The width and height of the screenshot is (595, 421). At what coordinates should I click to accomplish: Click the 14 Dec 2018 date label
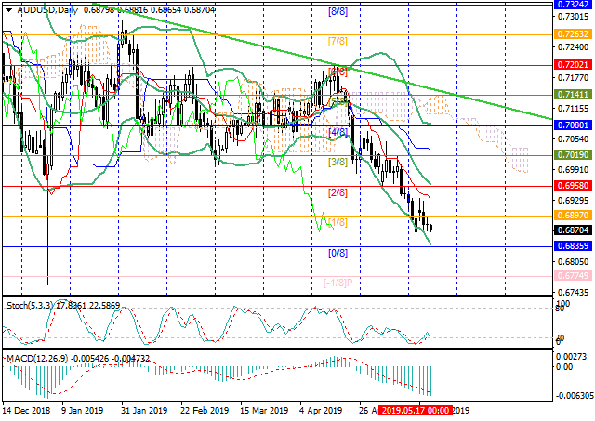click(x=26, y=409)
